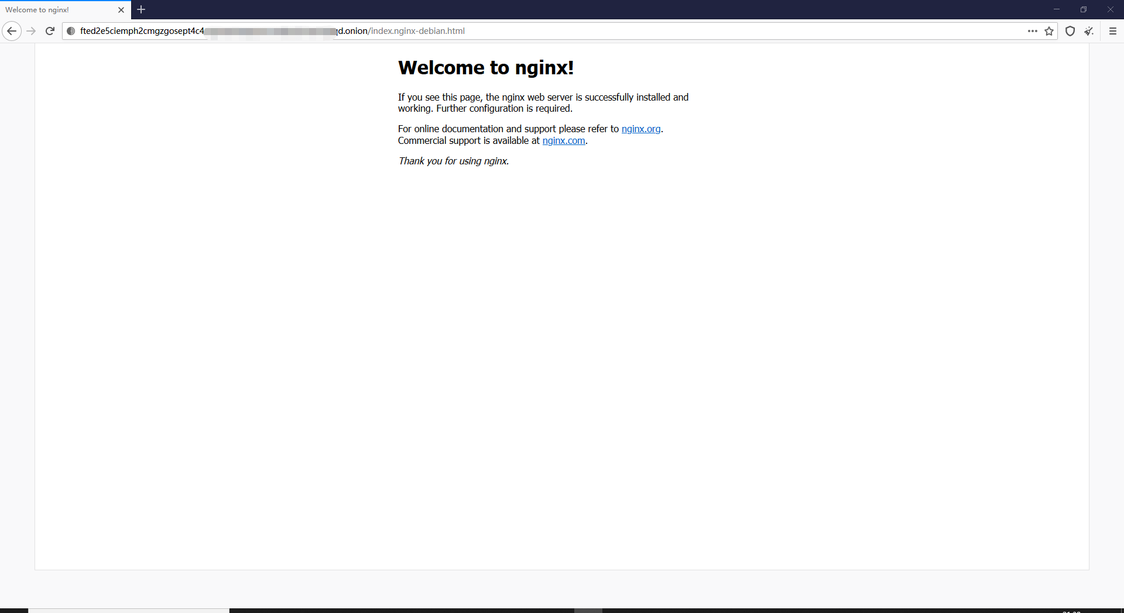Open the nginx.com commercial support link
The width and height of the screenshot is (1124, 613).
[564, 140]
